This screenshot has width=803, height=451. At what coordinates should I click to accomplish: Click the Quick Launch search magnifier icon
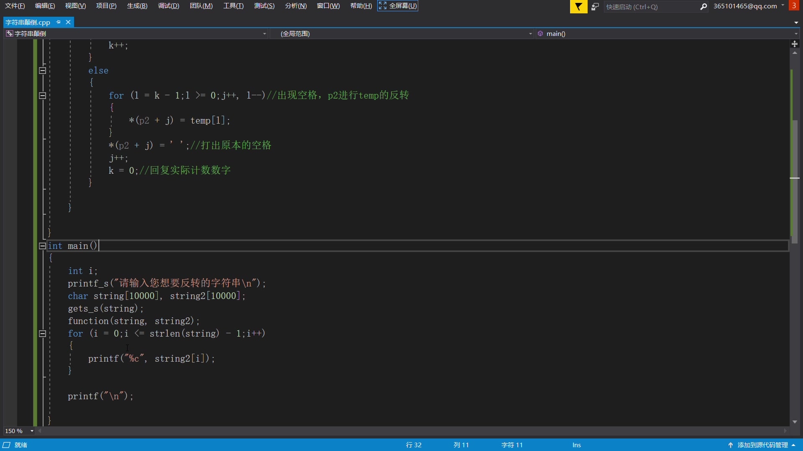(703, 7)
